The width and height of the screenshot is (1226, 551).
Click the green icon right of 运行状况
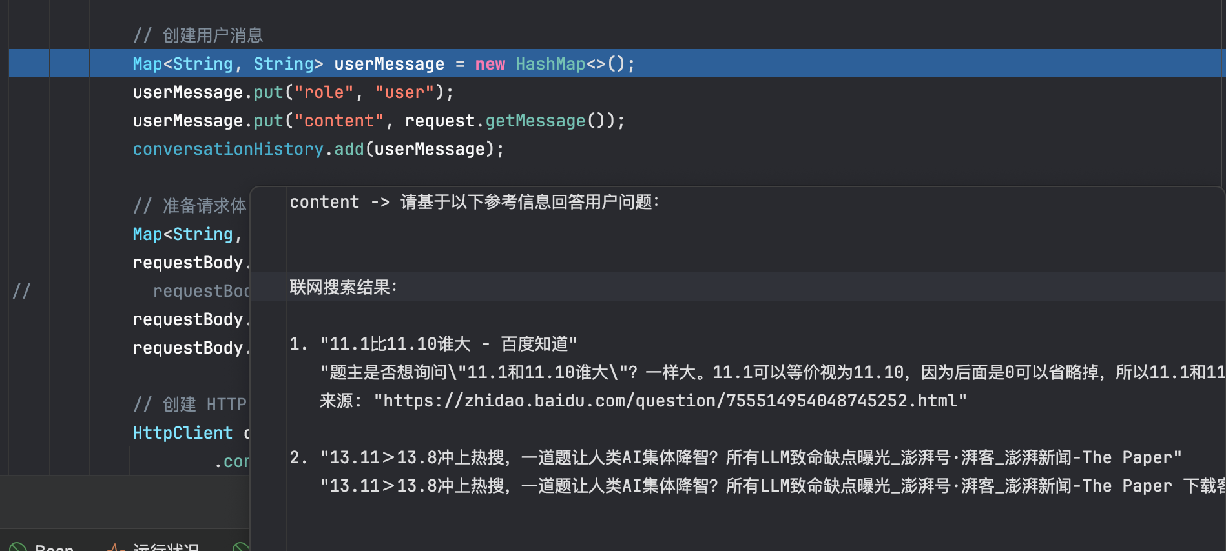click(x=241, y=548)
